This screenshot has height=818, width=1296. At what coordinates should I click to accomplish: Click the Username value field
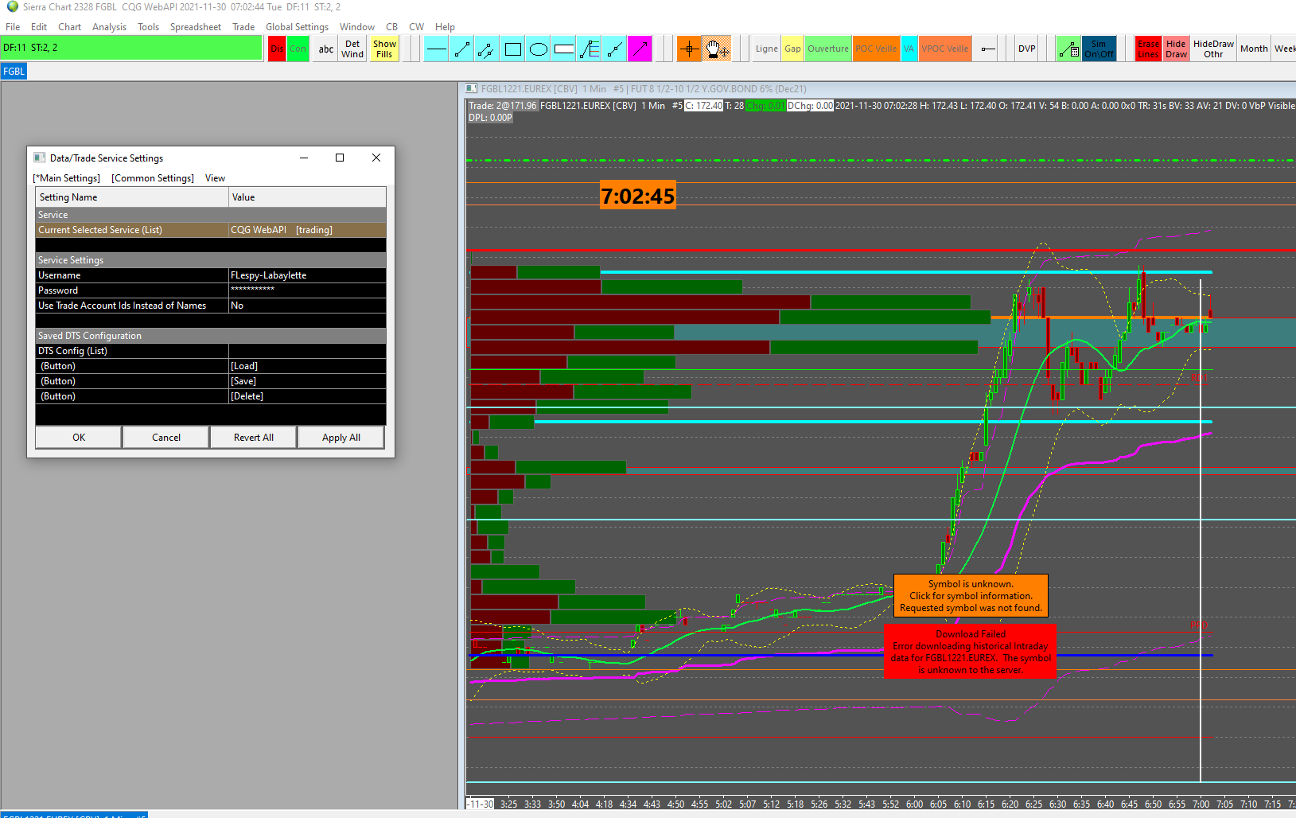point(307,275)
